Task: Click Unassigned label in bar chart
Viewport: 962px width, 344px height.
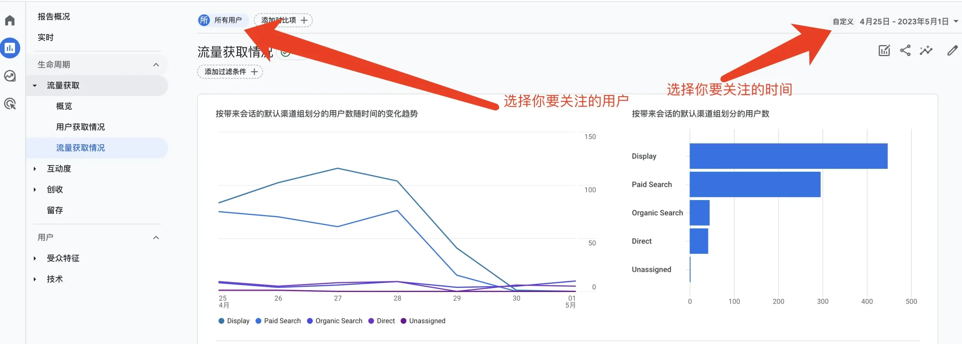Action: (651, 270)
